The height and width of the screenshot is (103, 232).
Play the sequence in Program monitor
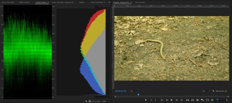coord(172,100)
